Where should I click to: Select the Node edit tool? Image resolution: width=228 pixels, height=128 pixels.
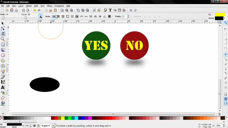click(3, 29)
